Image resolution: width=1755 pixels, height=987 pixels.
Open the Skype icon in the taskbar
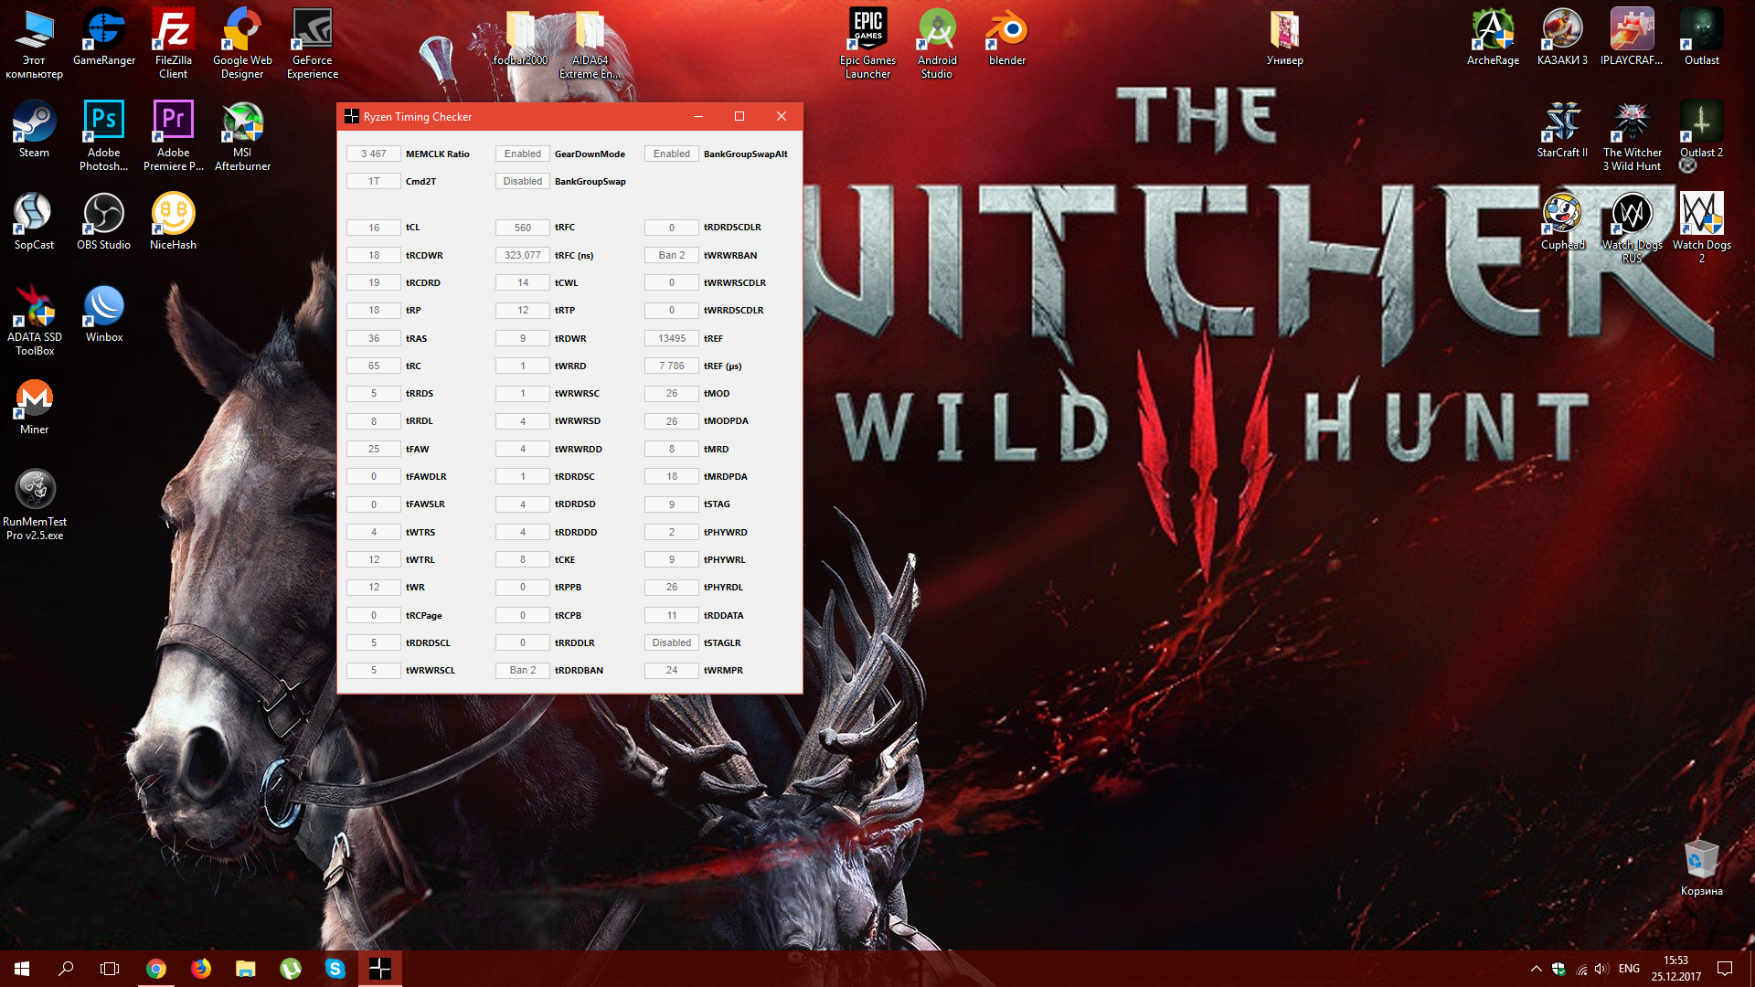(335, 969)
